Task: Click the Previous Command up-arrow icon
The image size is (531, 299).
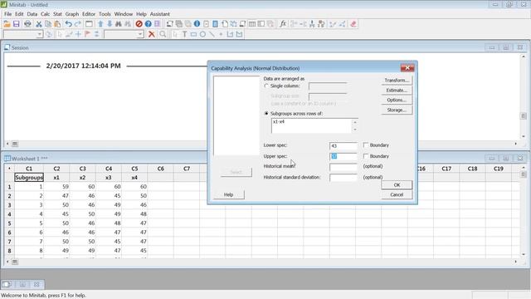Action: point(100,24)
